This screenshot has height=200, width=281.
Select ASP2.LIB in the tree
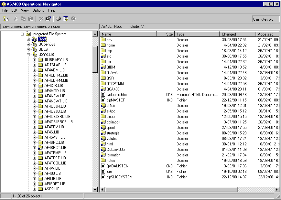pyautogui.click(x=52, y=189)
